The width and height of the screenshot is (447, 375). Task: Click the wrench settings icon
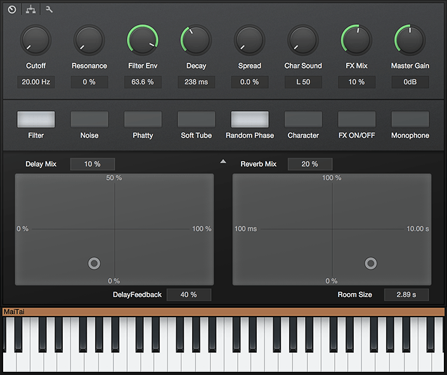[x=49, y=10]
